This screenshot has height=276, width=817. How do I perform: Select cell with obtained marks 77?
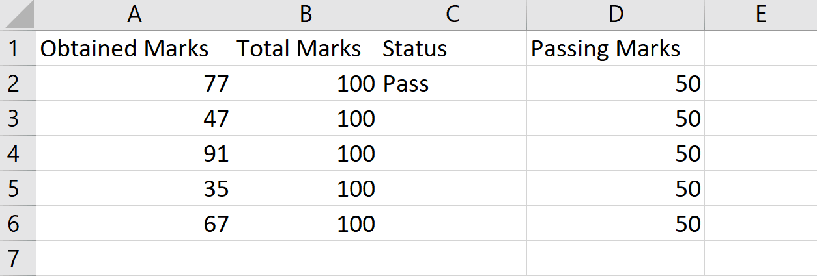coord(134,83)
